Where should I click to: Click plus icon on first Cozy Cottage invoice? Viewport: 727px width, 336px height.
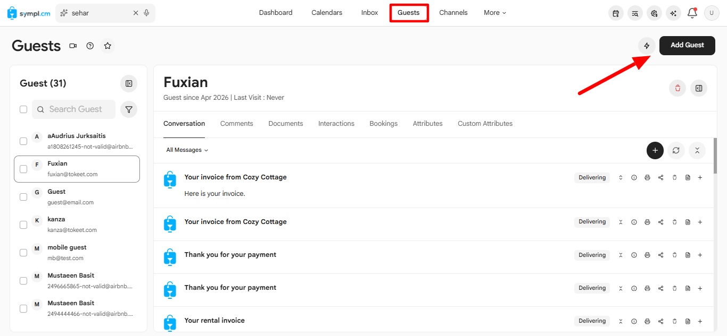(700, 178)
